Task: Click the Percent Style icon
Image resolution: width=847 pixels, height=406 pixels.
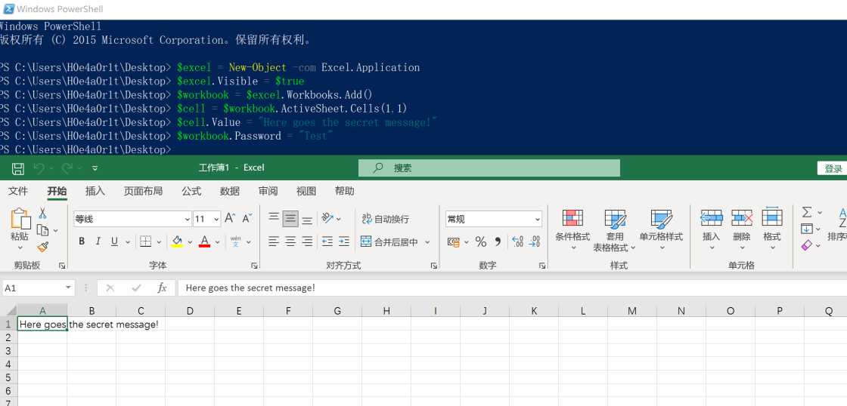Action: click(x=480, y=242)
